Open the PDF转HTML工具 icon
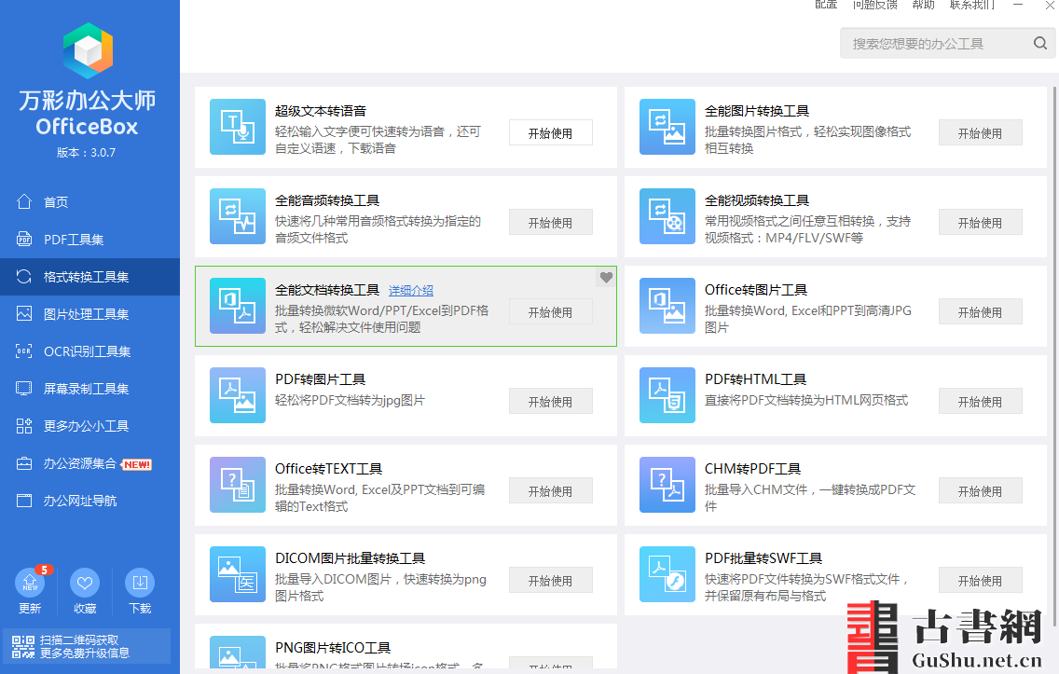The image size is (1059, 674). 667,395
